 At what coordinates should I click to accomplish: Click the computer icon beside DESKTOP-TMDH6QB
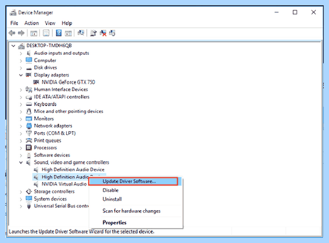tap(21, 45)
